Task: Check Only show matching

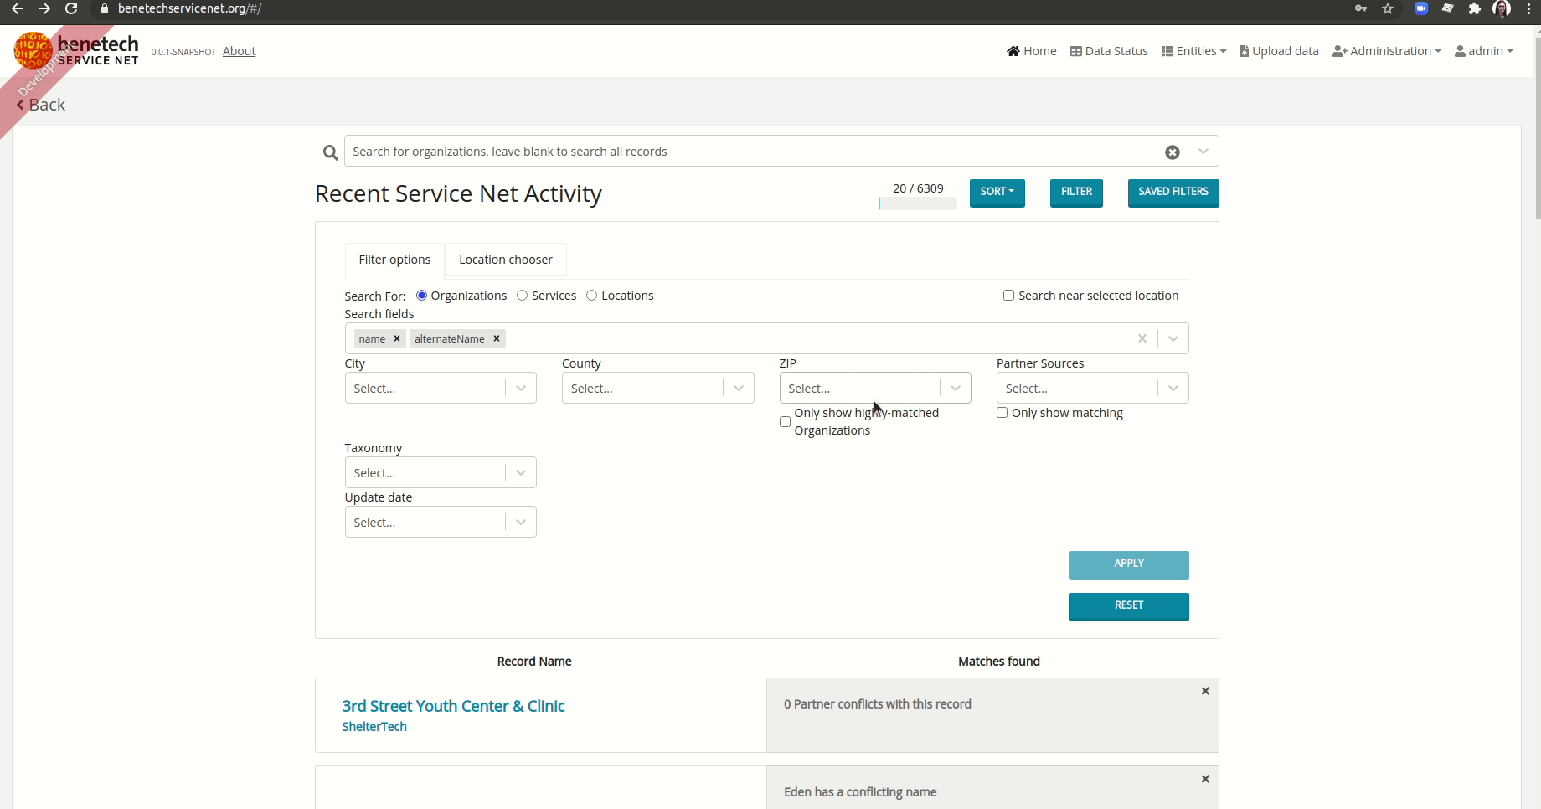Action: click(1002, 413)
